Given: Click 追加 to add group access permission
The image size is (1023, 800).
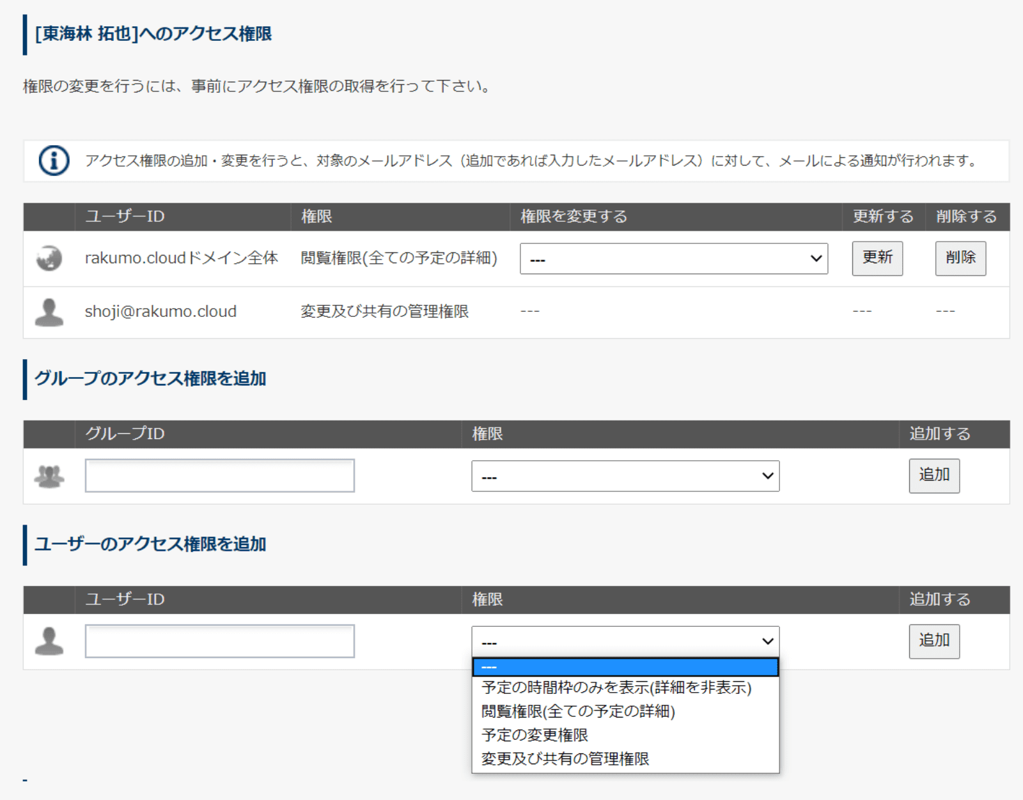Looking at the screenshot, I should click(934, 475).
